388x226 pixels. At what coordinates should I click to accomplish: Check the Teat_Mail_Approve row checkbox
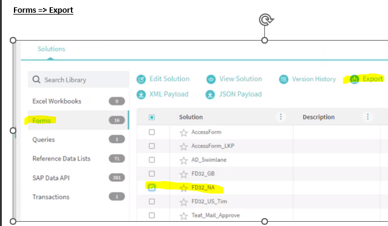[x=152, y=215]
